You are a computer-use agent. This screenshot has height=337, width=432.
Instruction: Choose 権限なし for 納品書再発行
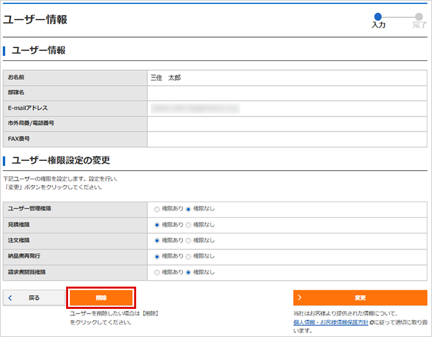coord(189,256)
